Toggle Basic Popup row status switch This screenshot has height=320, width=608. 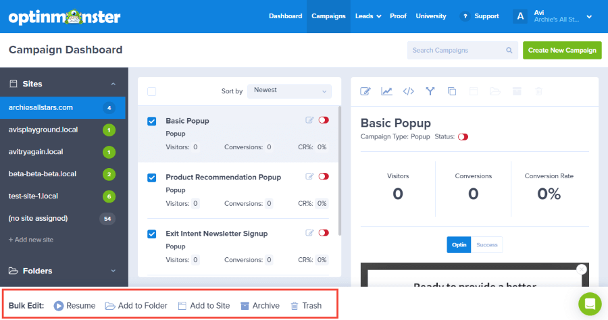(324, 120)
